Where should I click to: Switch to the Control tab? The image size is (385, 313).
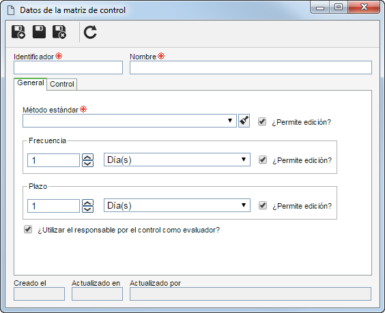click(62, 84)
